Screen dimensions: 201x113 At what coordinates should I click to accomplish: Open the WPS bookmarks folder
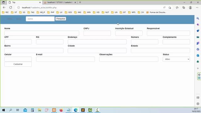(132, 13)
